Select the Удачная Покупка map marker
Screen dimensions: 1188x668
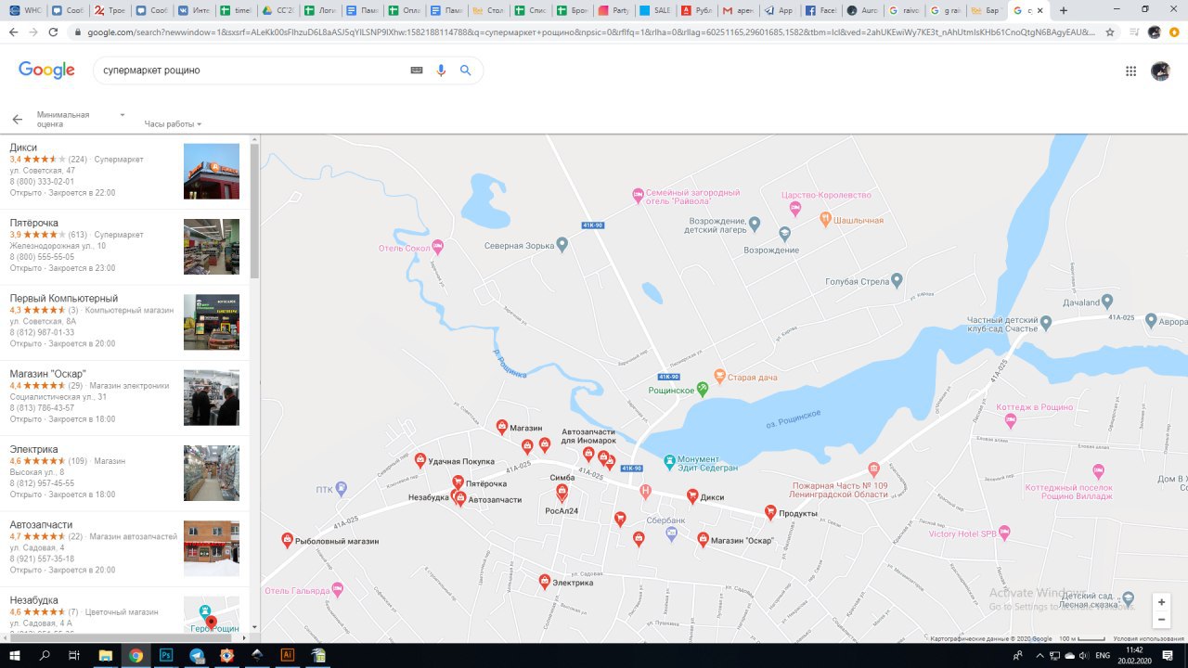(420, 460)
